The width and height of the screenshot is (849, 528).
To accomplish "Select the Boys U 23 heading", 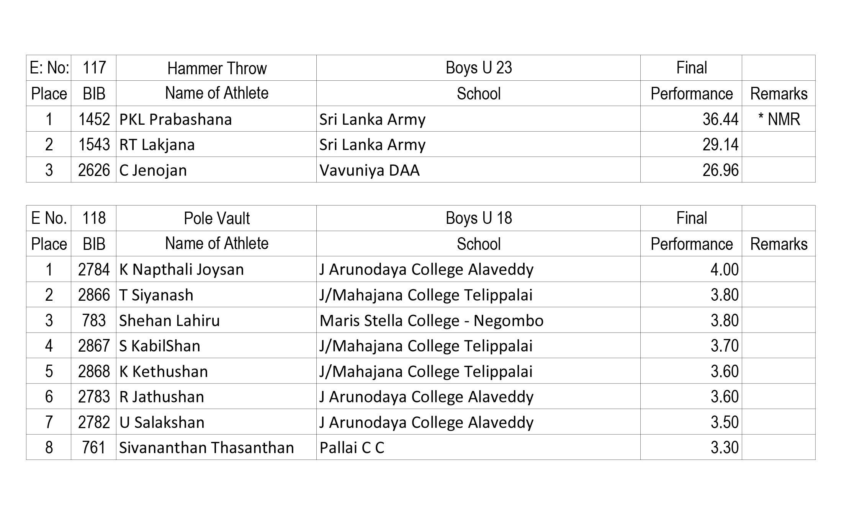I will pyautogui.click(x=479, y=68).
